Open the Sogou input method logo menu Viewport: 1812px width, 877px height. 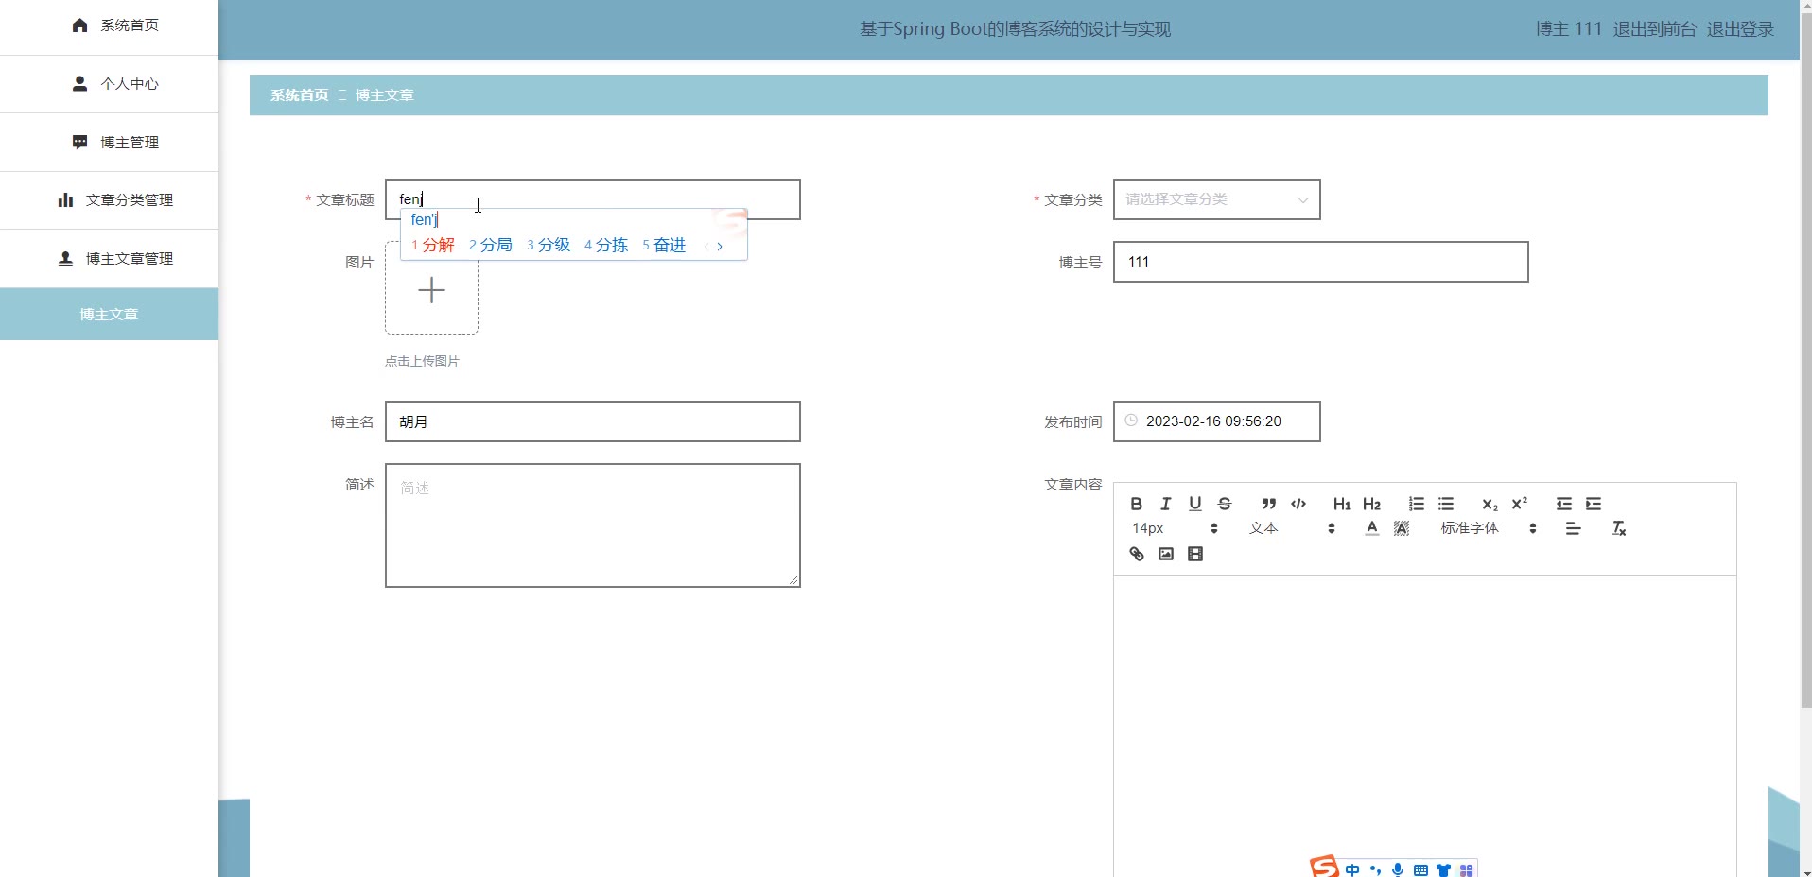coord(1324,867)
